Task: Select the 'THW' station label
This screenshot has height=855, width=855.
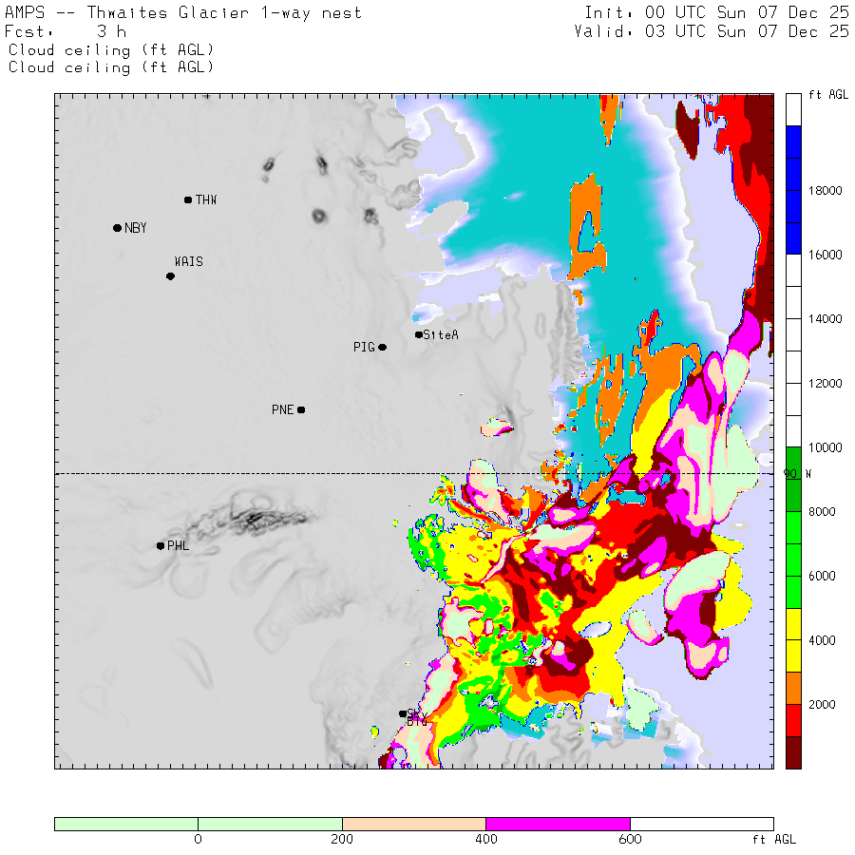Action: pyautogui.click(x=206, y=200)
